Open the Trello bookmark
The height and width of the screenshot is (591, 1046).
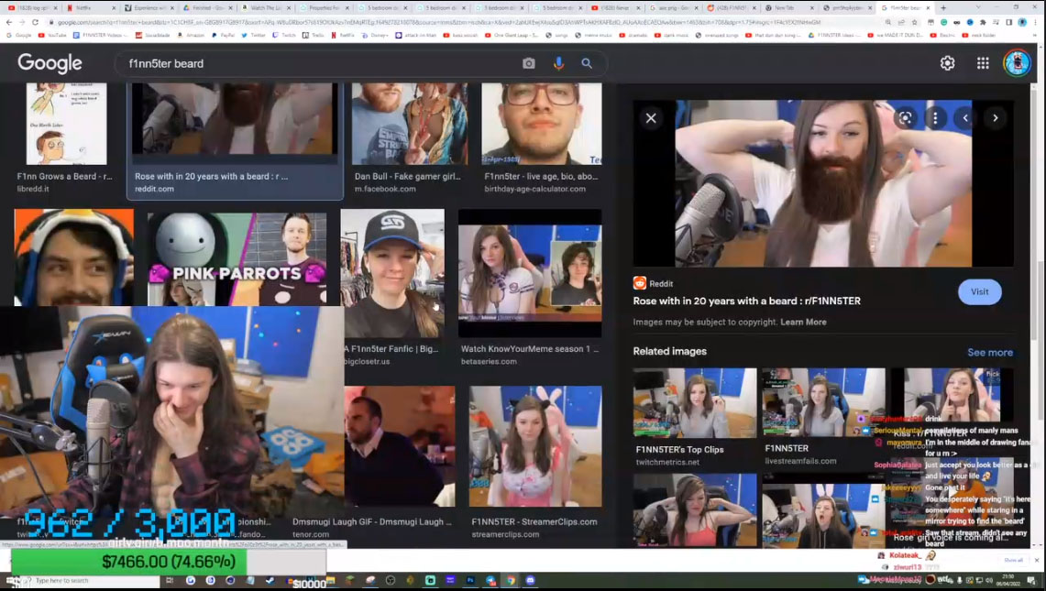[314, 35]
